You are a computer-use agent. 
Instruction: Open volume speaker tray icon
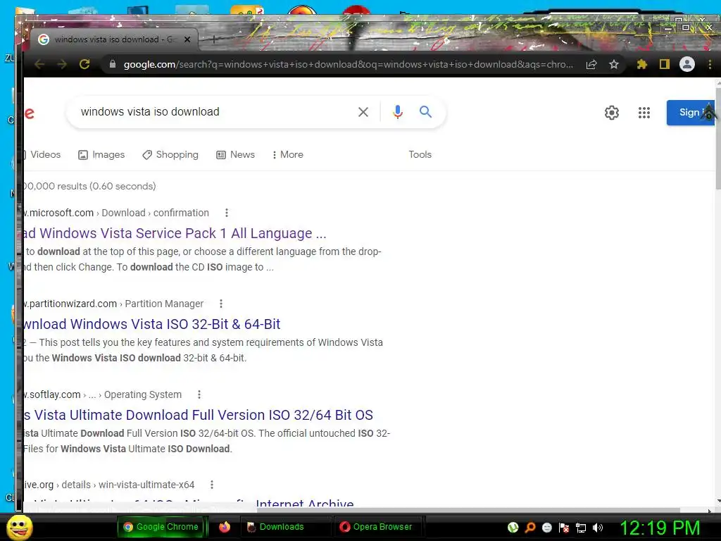tap(598, 528)
